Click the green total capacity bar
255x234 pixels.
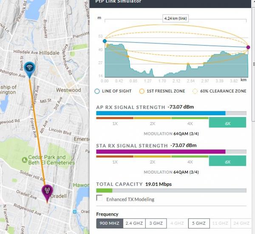(x=104, y=190)
